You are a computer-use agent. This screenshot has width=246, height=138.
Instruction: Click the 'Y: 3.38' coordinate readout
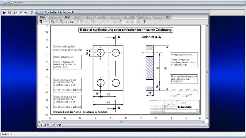(x=57, y=125)
